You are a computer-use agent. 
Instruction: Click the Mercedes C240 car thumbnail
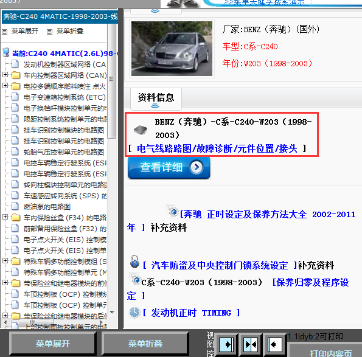pos(172,49)
